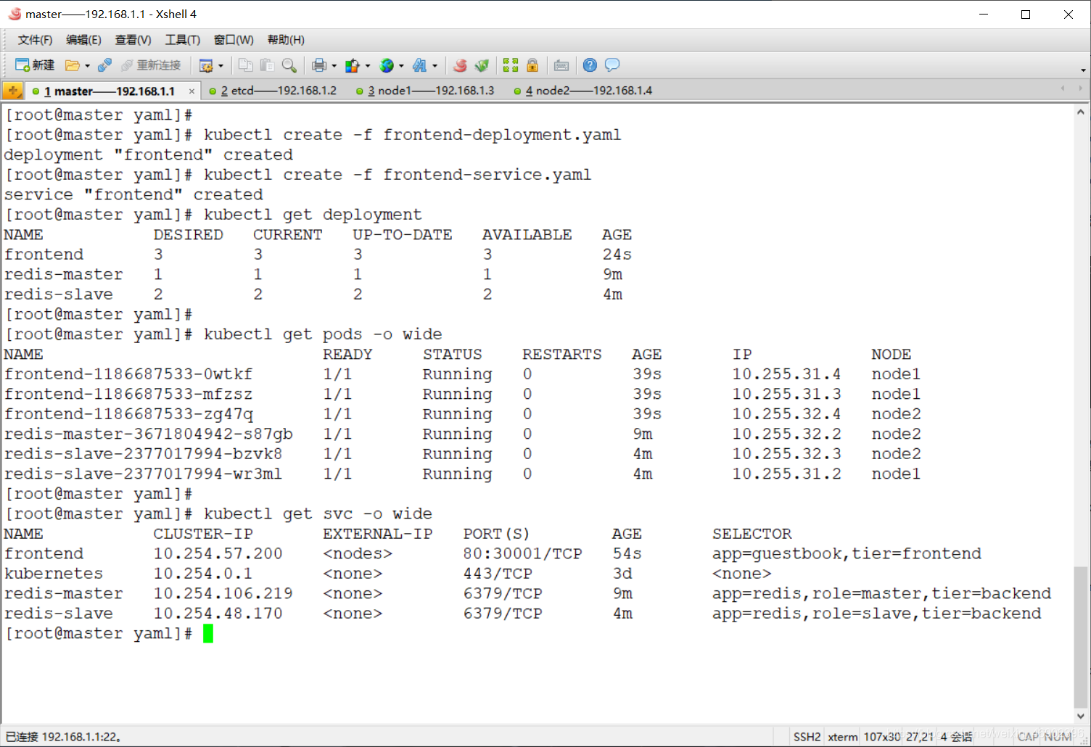Screen dimensions: 1091x747
Task: Click the connect link icon
Action: (x=104, y=65)
